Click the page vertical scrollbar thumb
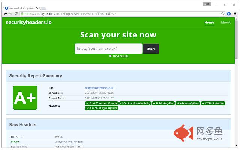Image resolution: width=240 pixels, height=150 pixels. click(x=237, y=39)
